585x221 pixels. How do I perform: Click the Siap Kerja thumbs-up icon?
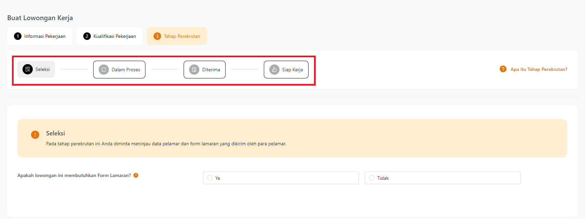coord(274,70)
